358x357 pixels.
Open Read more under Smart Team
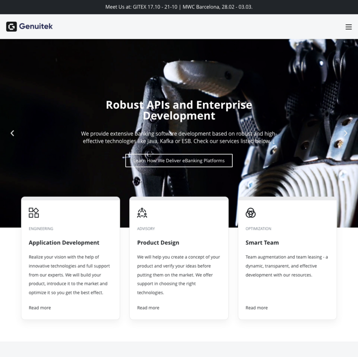tap(256, 308)
